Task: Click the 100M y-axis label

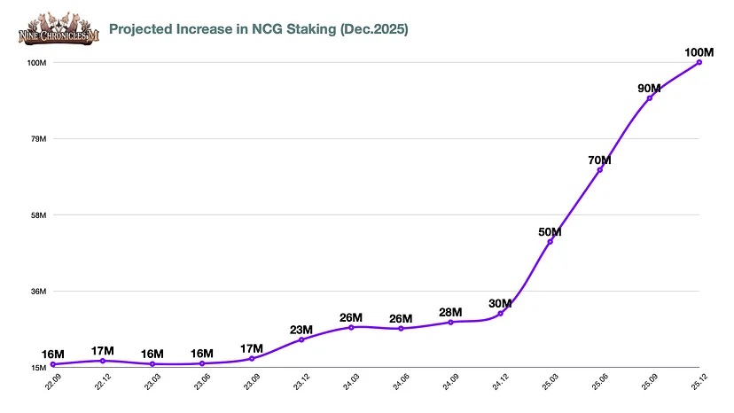Action: pyautogui.click(x=36, y=63)
